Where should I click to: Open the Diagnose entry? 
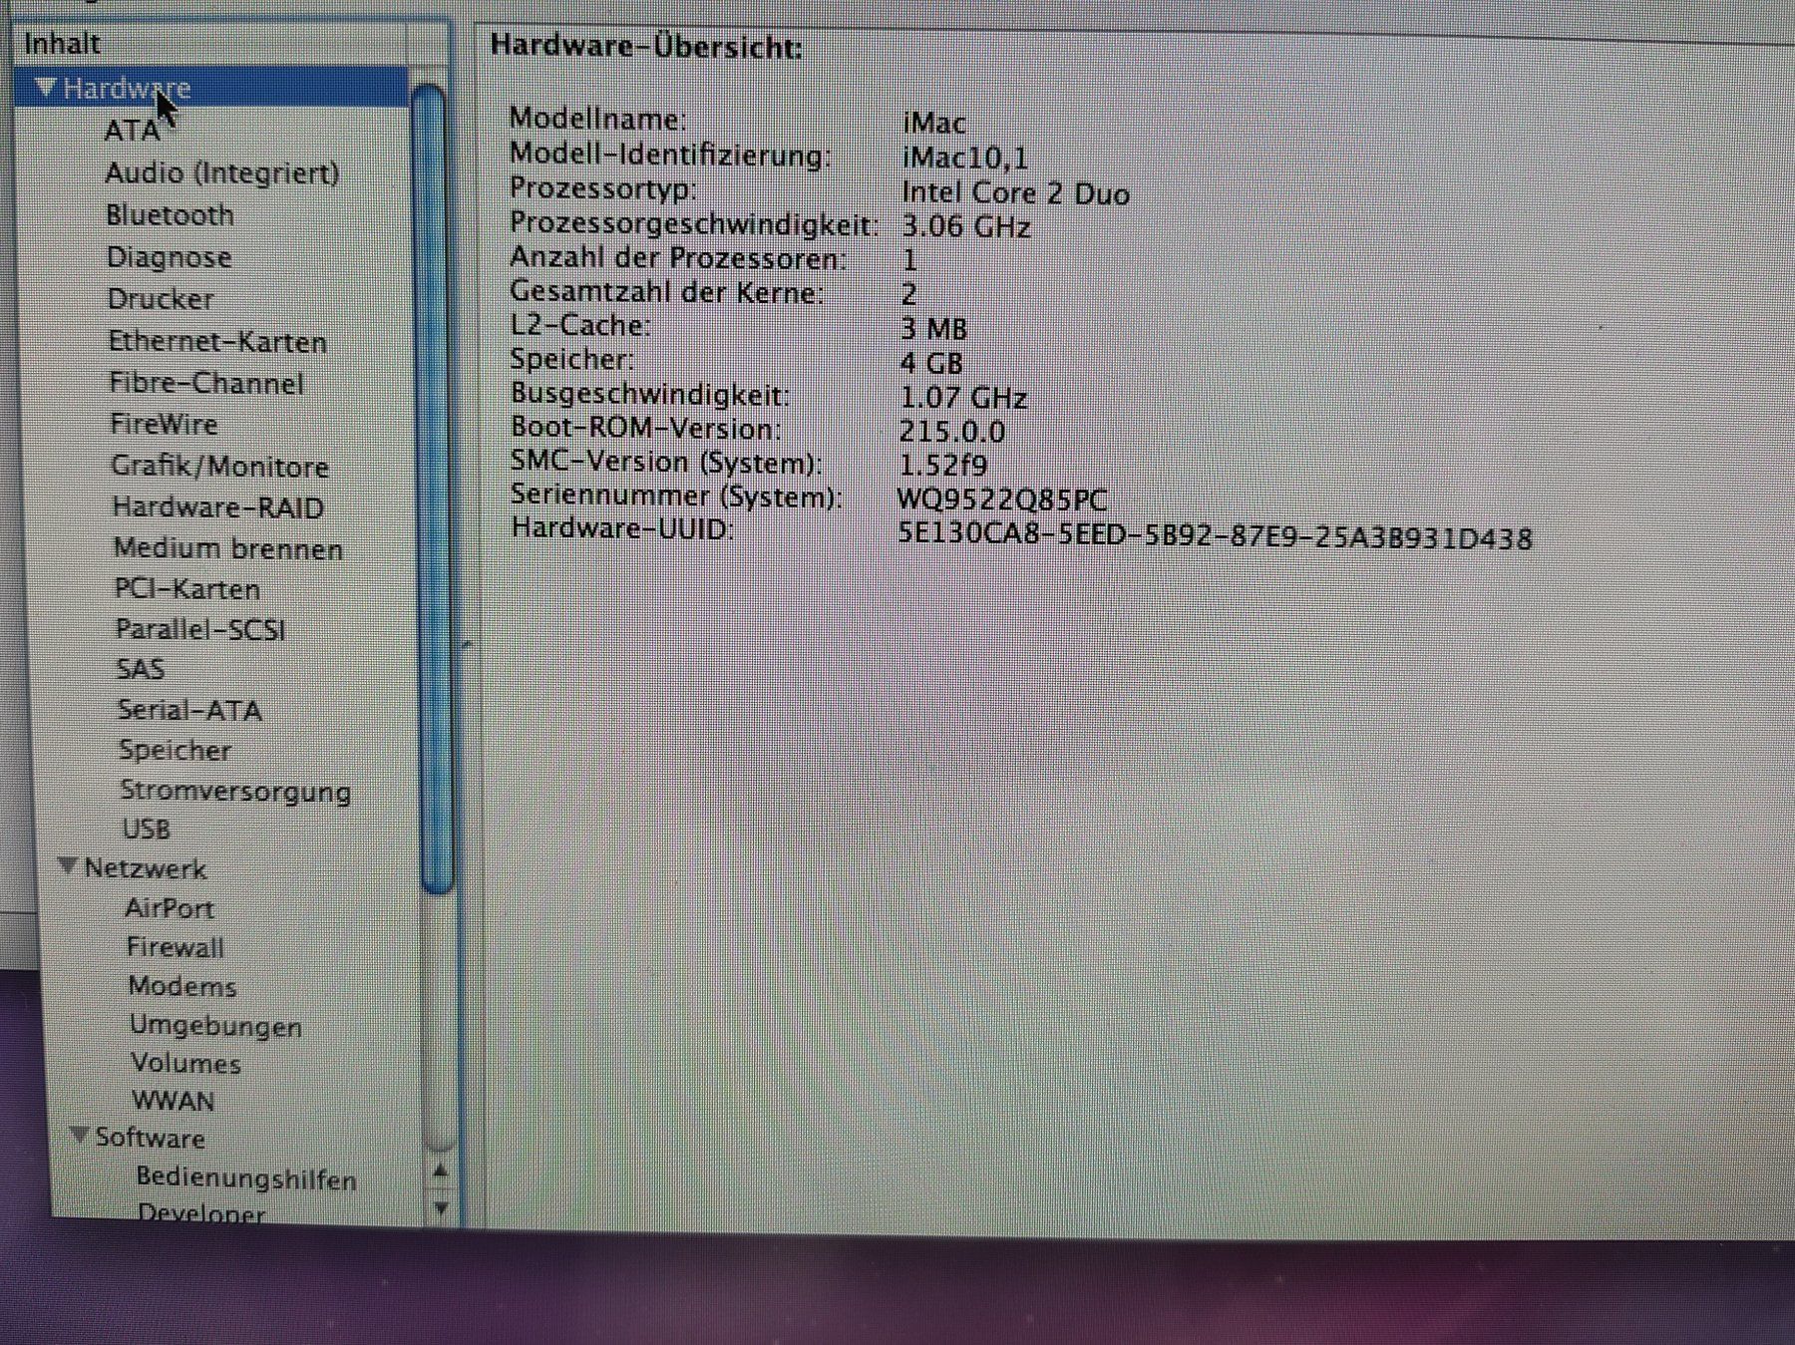tap(170, 257)
